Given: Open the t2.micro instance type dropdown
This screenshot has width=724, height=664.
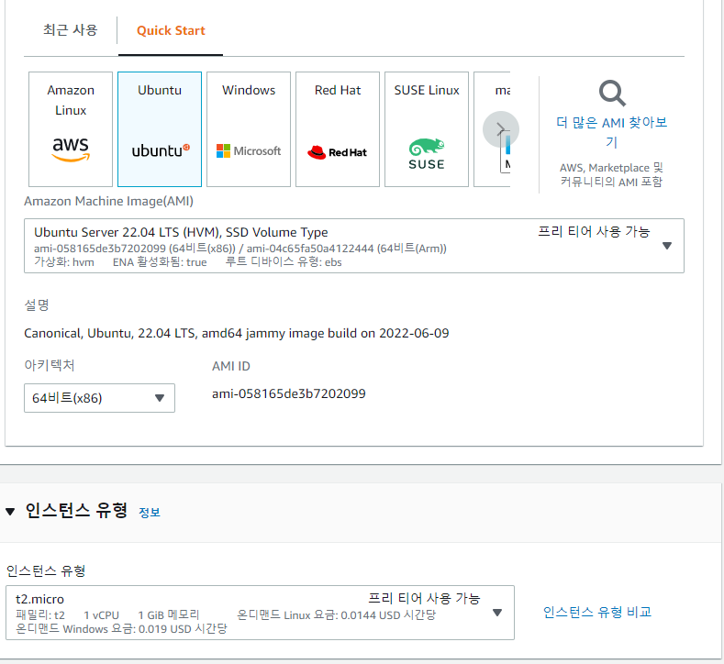Looking at the screenshot, I should click(x=260, y=613).
